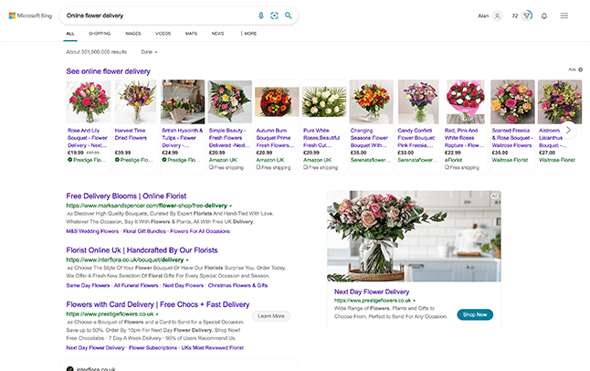Screen dimensions: 590x371
Task: Open Pure White Roses product image
Action: click(x=324, y=101)
